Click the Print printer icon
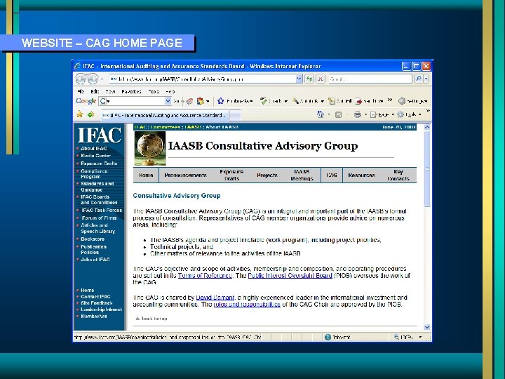The width and height of the screenshot is (505, 379). coord(358,114)
